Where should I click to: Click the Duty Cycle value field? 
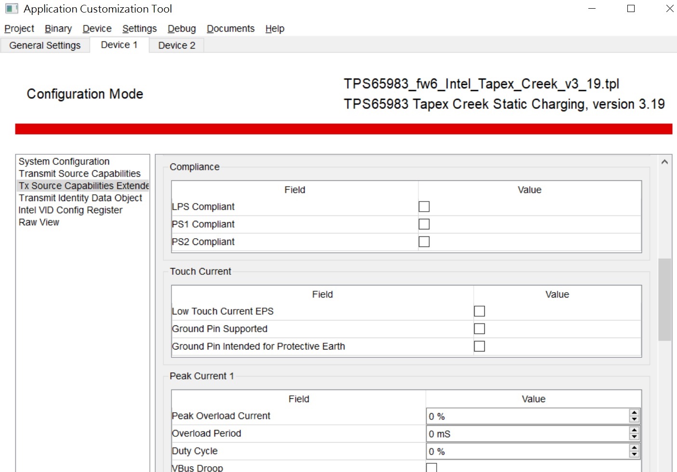coord(528,451)
